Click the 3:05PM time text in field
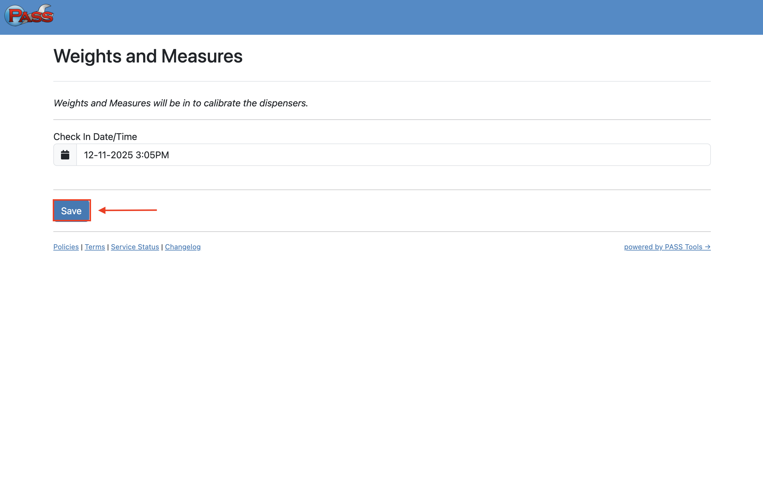 click(152, 155)
